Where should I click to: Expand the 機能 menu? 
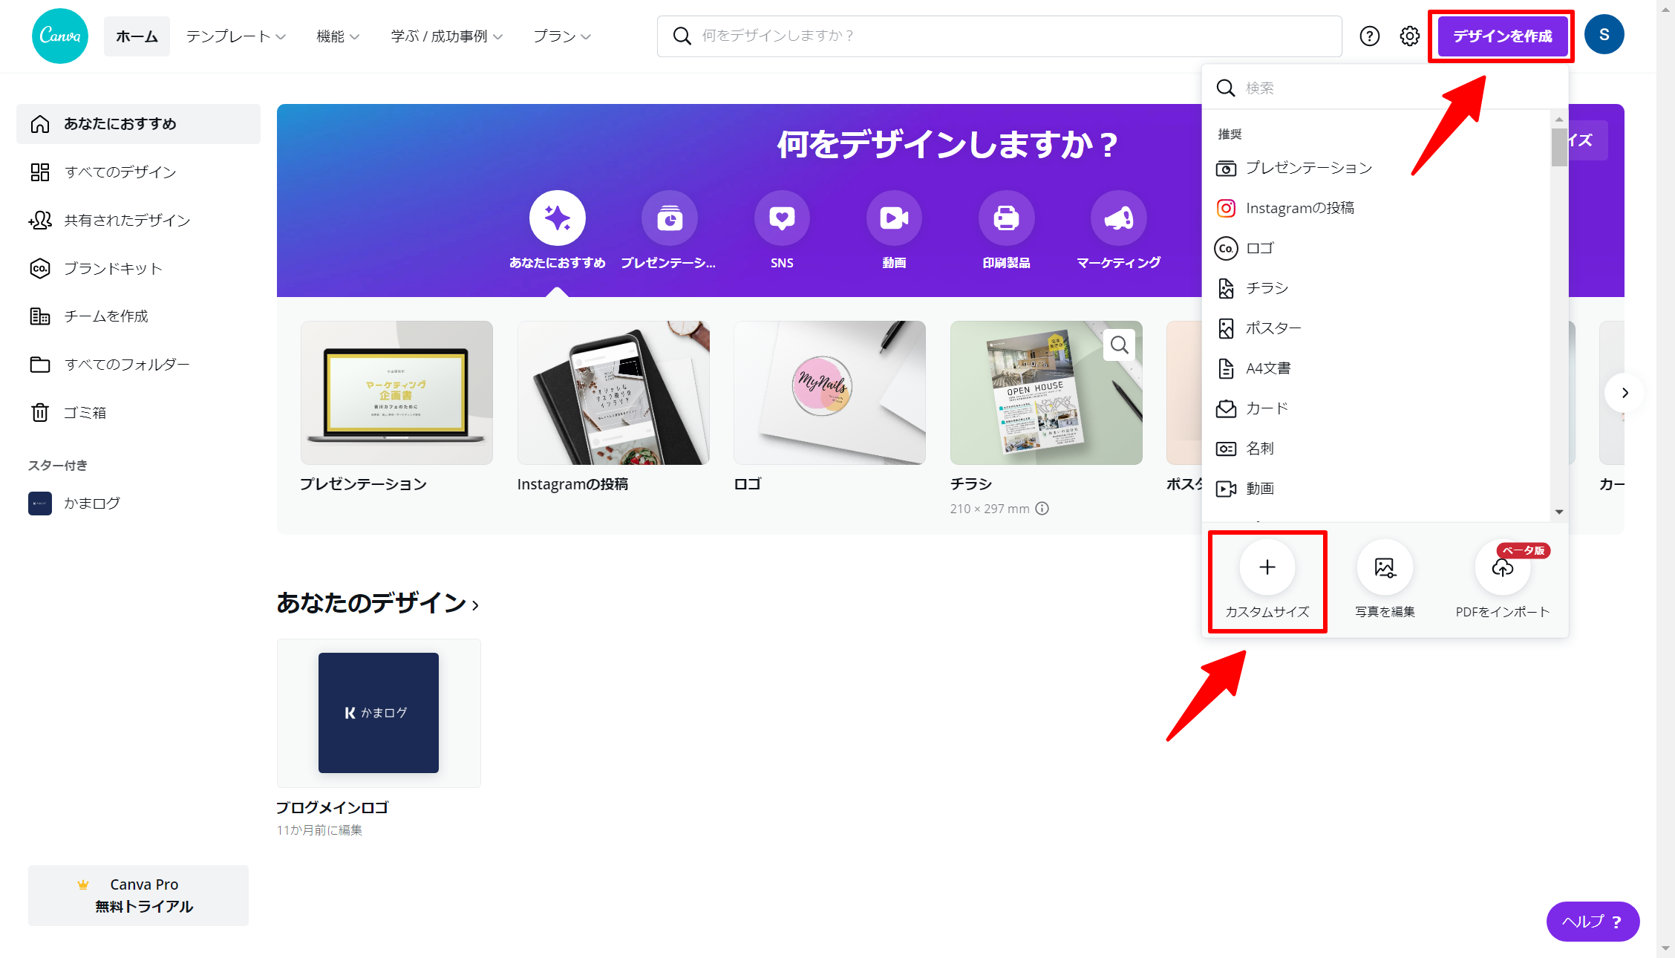pos(338,36)
